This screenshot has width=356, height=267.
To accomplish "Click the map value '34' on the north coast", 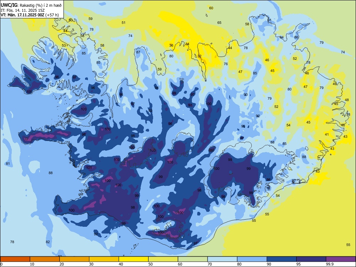I will (187, 44).
